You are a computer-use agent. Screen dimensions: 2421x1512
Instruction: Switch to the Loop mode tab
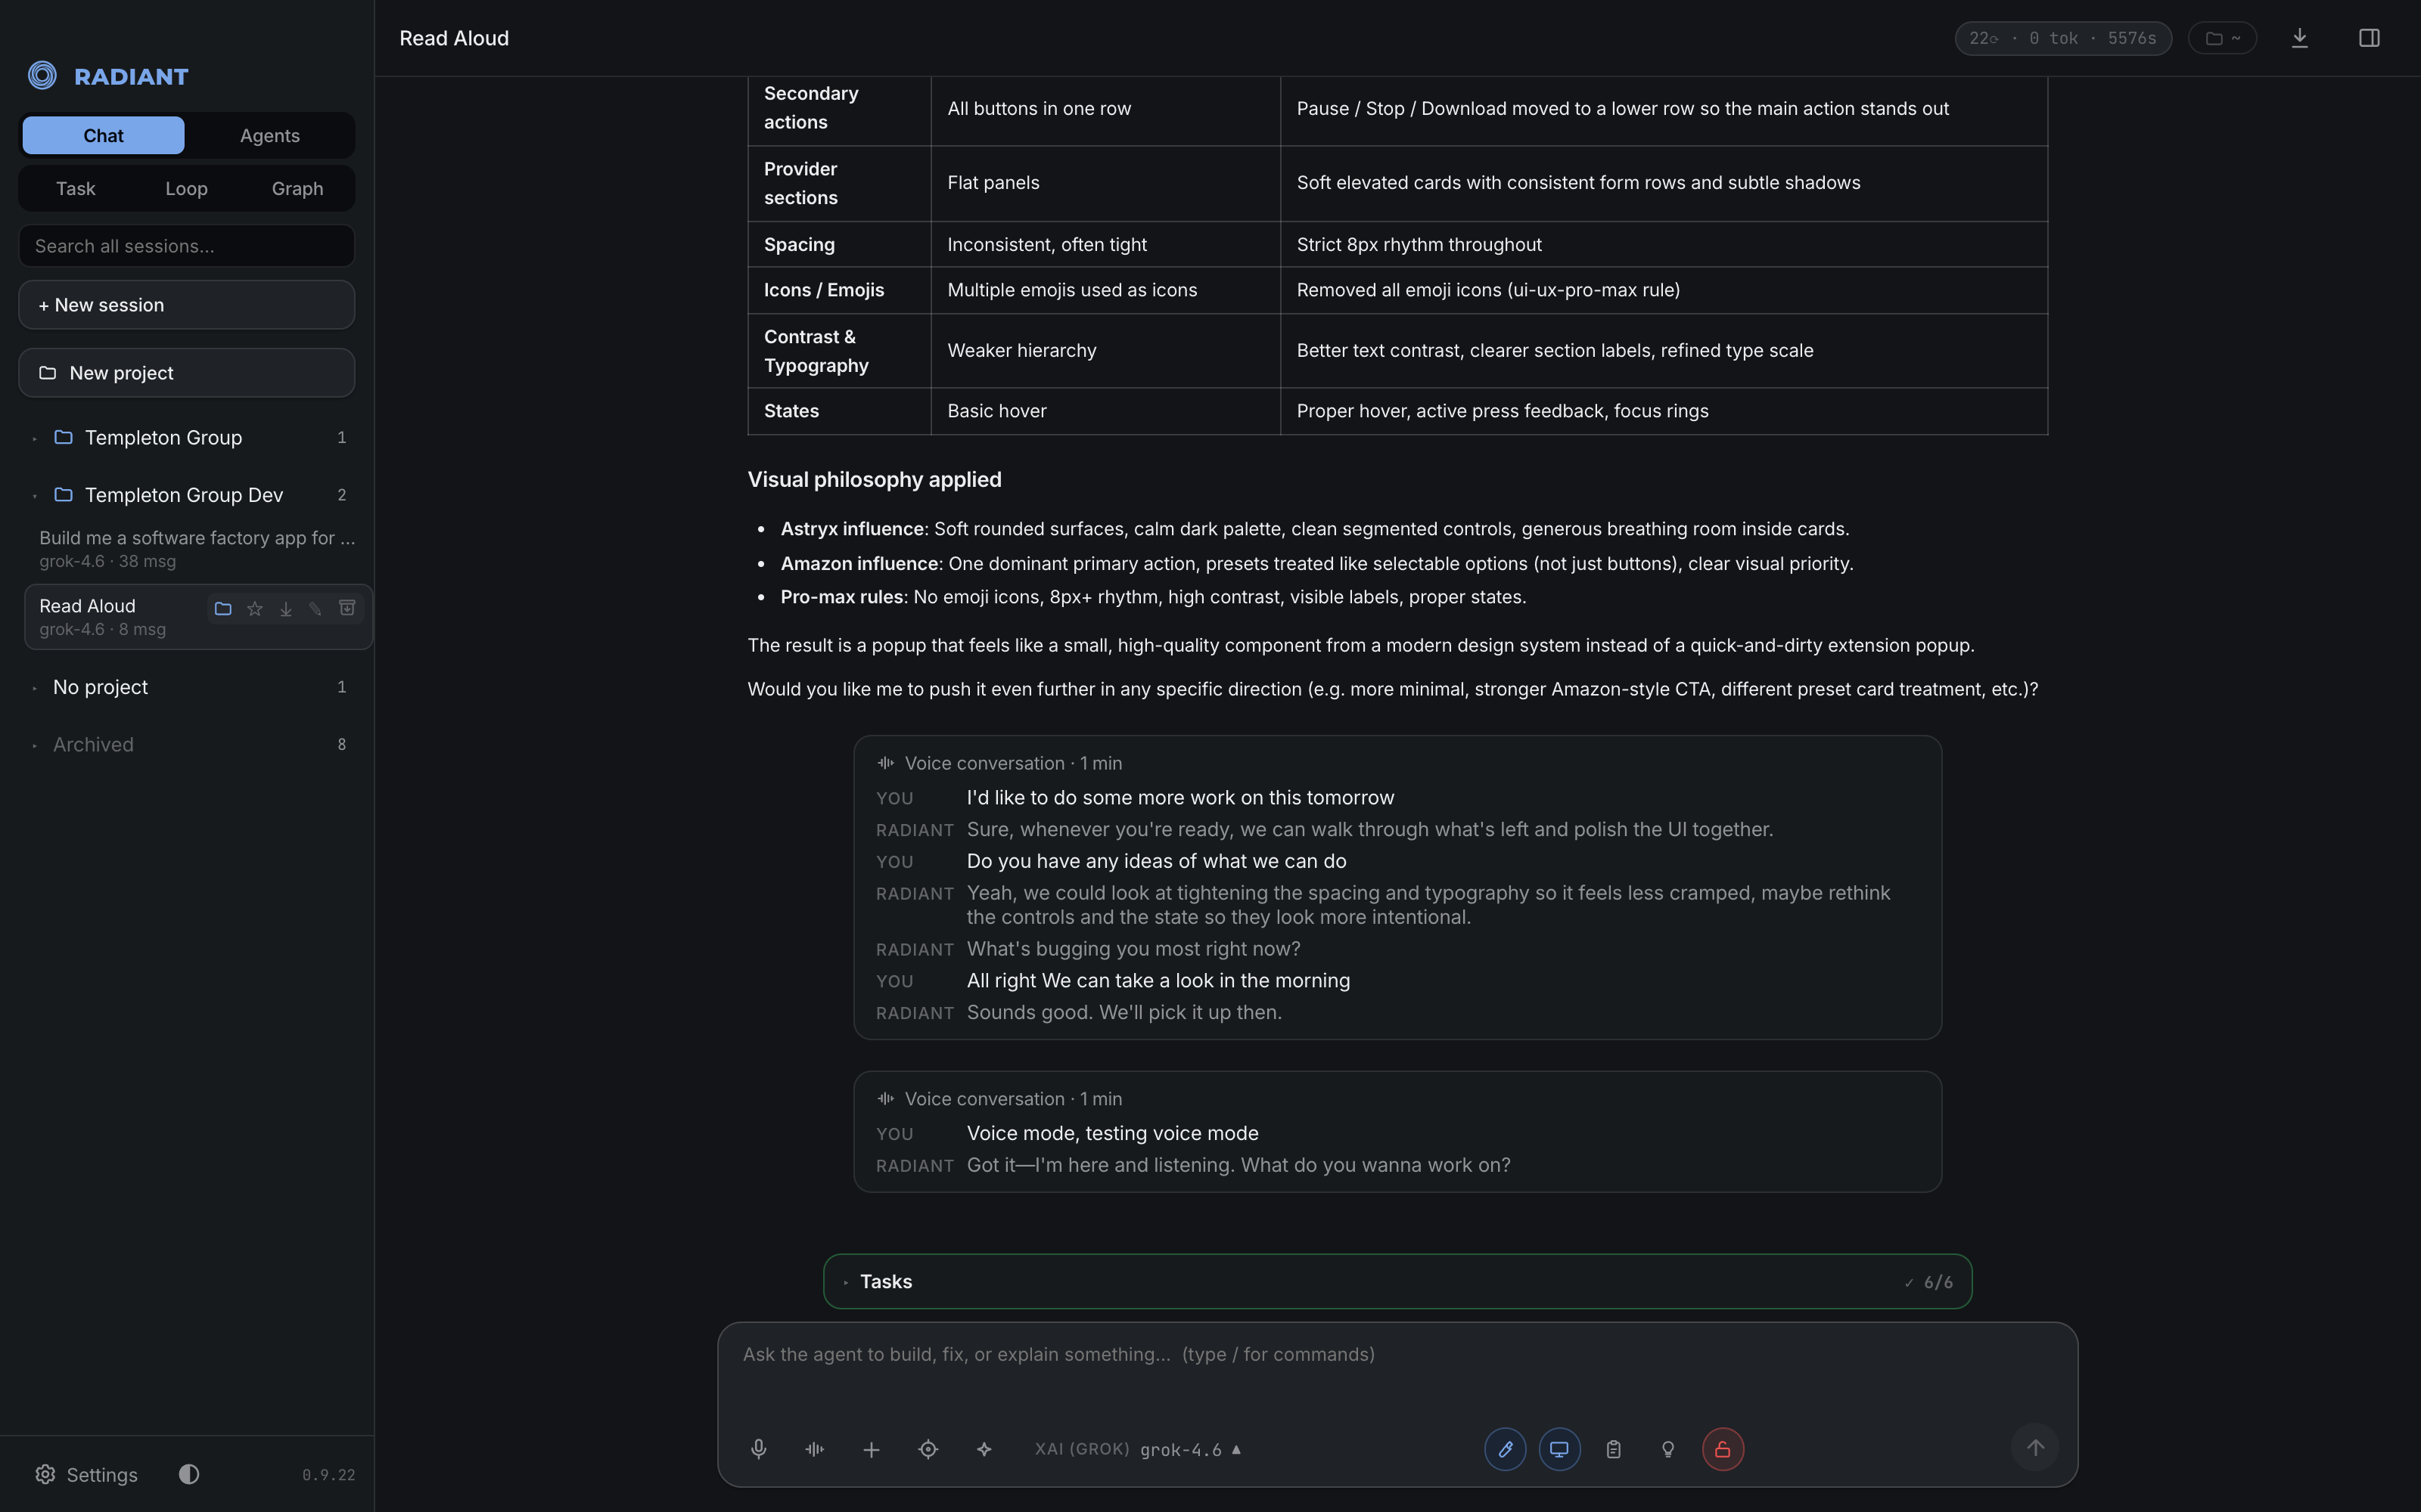(x=186, y=188)
